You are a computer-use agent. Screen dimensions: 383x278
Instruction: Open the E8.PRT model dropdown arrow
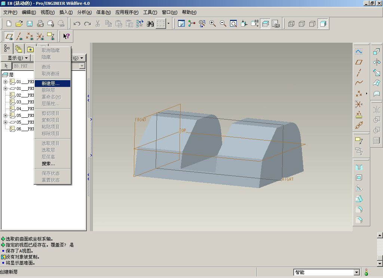82,66
